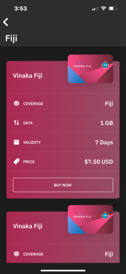This screenshot has height=274, width=126.
Task: Tap the Fiji page heading
Action: [11, 39]
